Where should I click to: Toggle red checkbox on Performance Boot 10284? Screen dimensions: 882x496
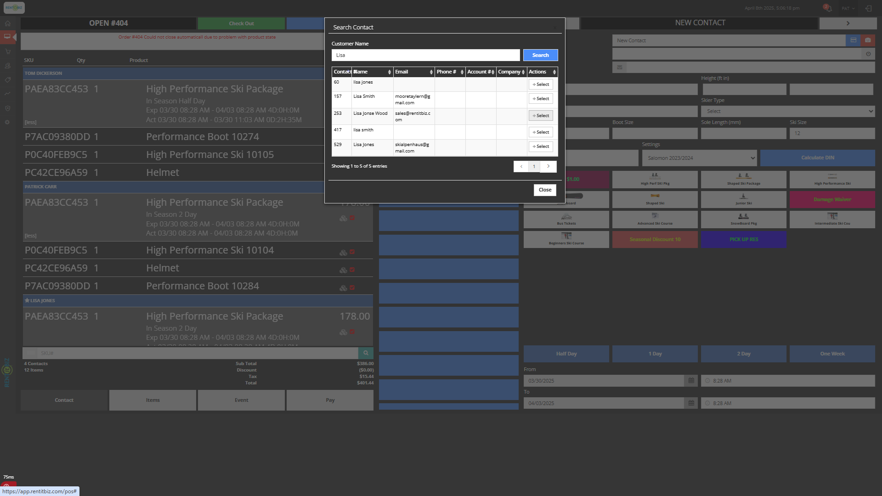(352, 288)
